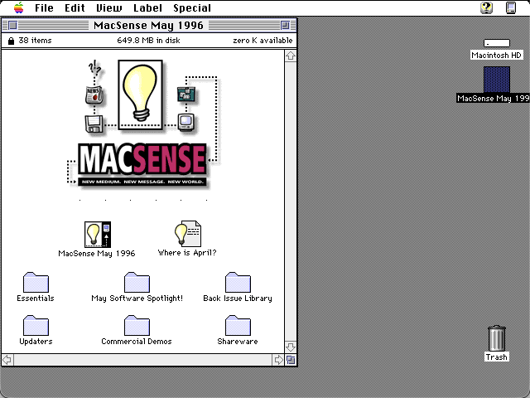Click the "Commercial Demos" folder name label
Screen dimensions: 530x398
pos(137,342)
